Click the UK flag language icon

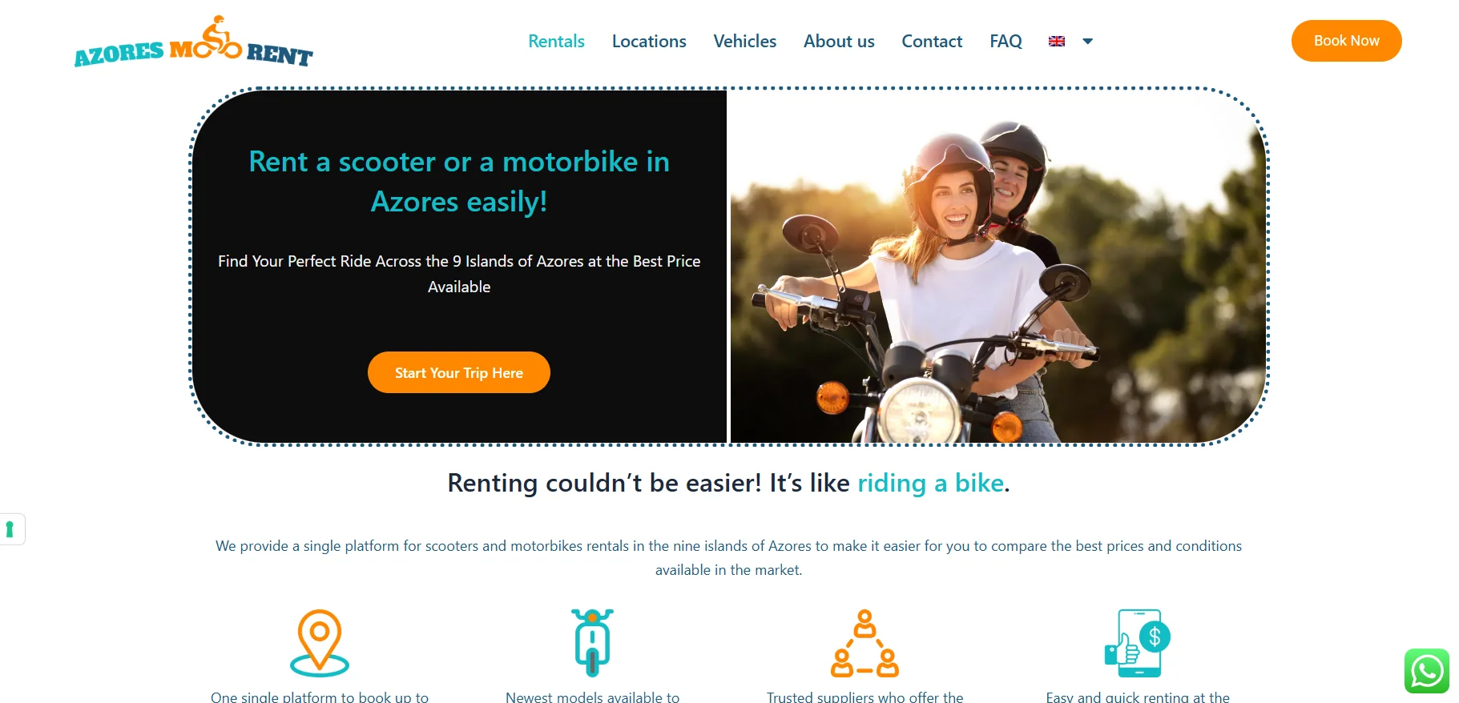coord(1057,41)
